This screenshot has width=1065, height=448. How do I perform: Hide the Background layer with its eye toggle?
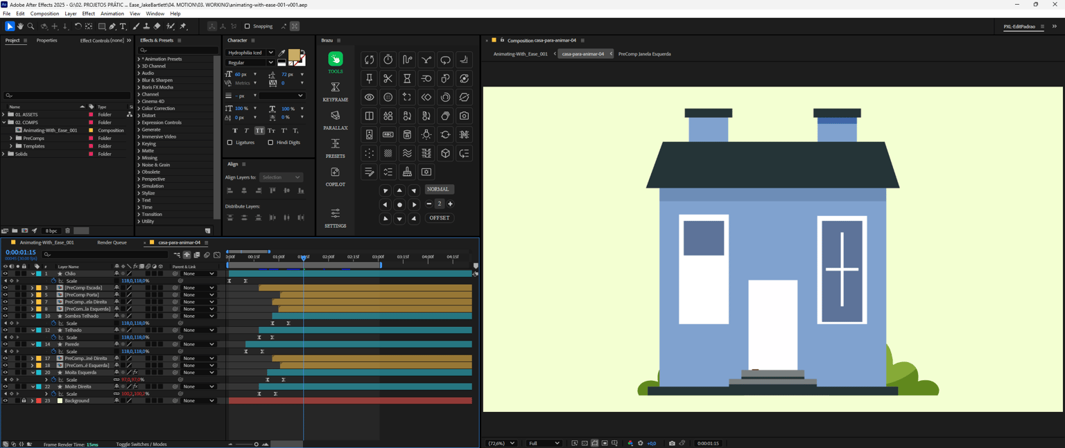[x=5, y=401]
